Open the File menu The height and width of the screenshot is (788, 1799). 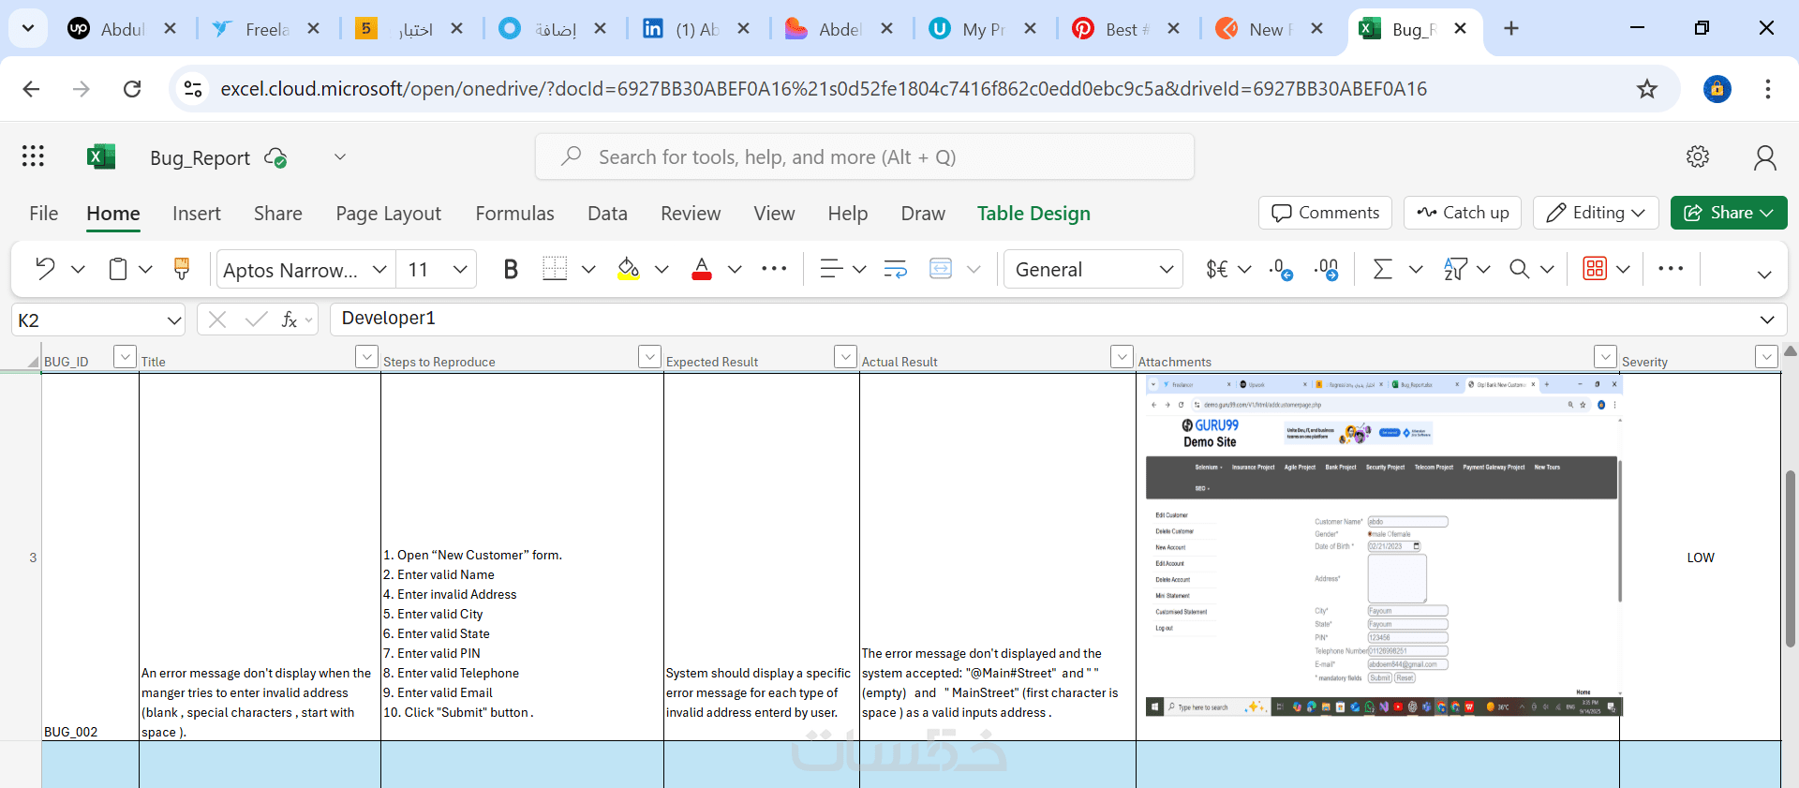44,214
